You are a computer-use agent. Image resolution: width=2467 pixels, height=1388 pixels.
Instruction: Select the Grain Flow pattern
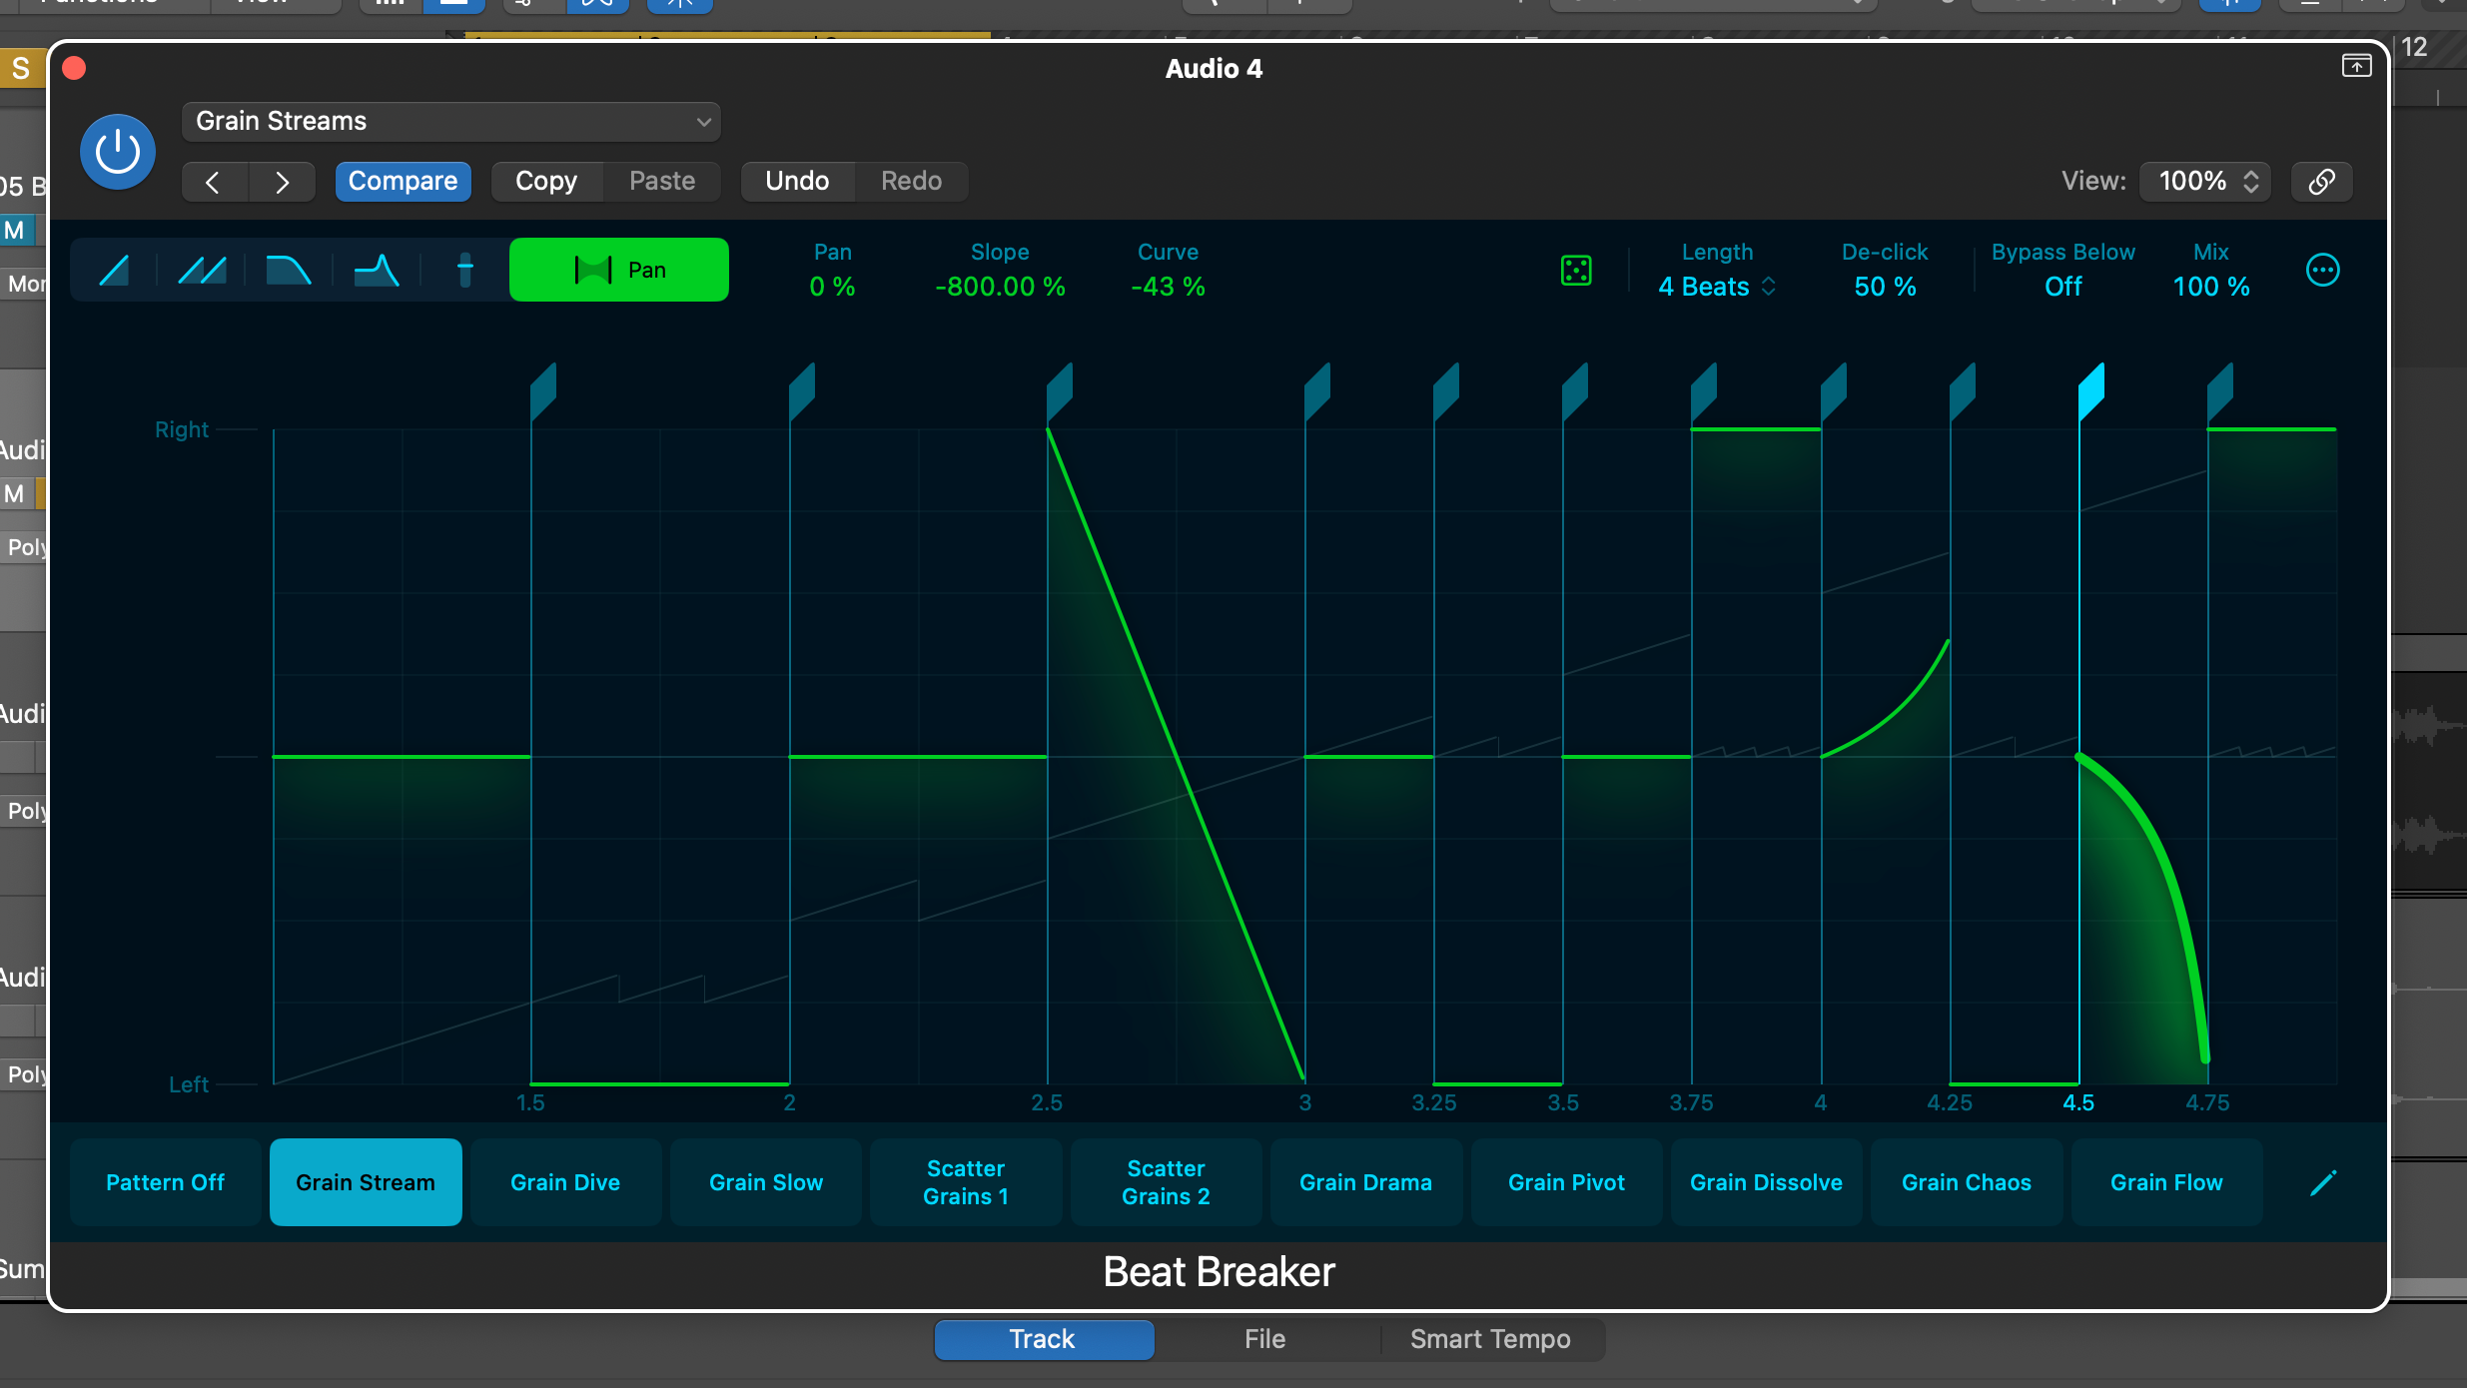point(2167,1182)
